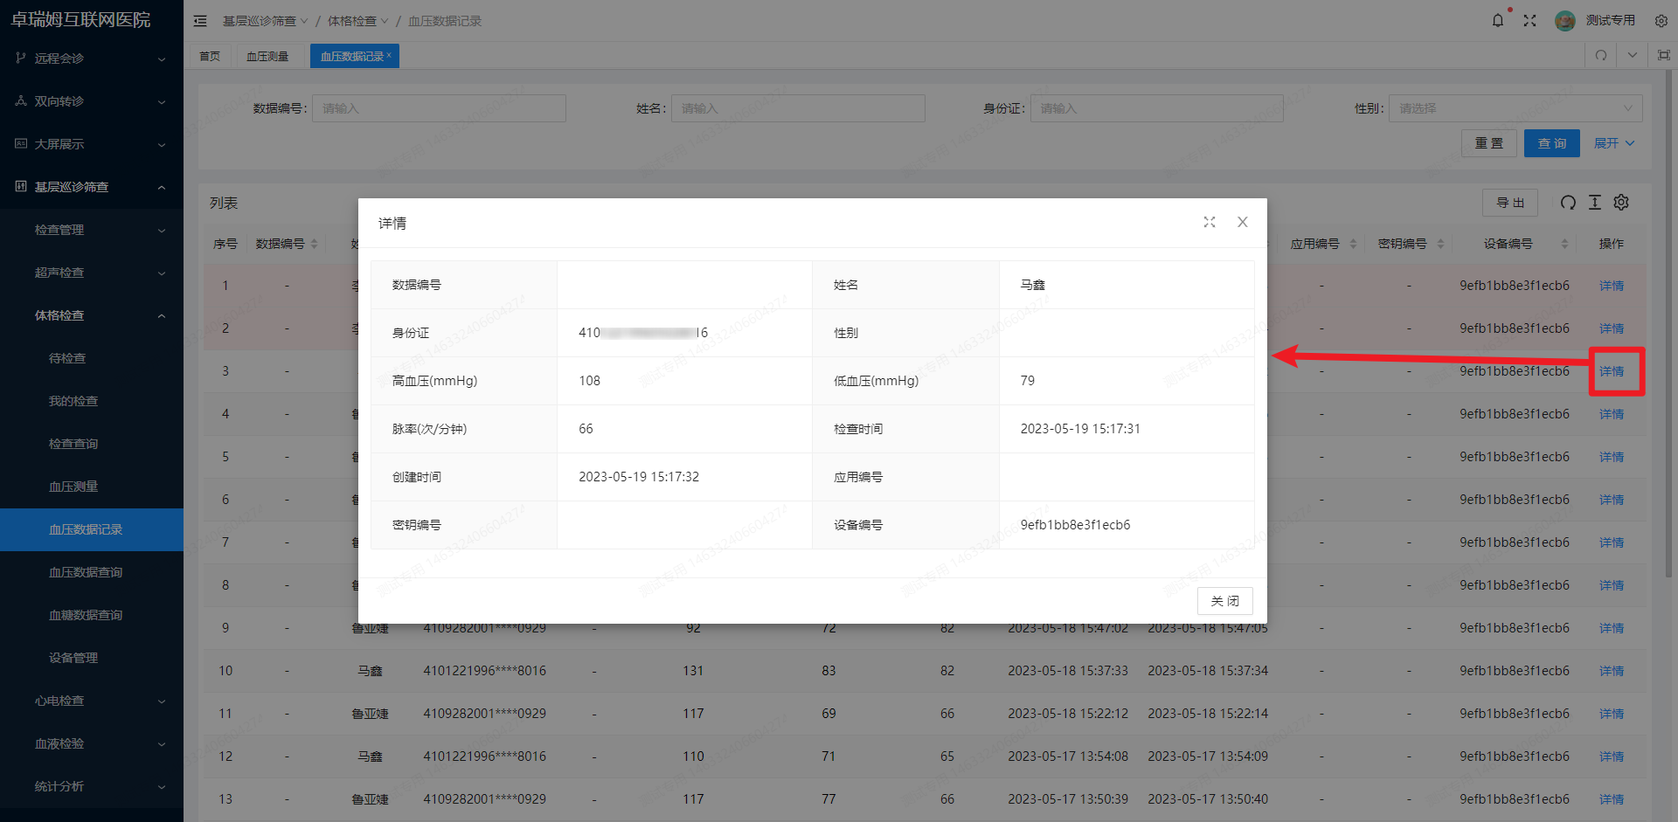This screenshot has width=1678, height=822.
Task: Close the 血压数据记录 tab
Action: 389,55
